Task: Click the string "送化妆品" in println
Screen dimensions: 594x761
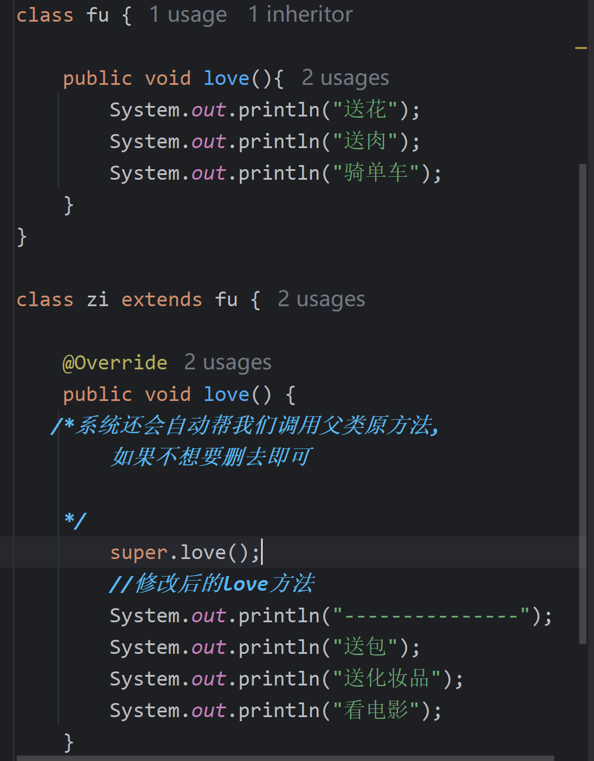Action: coord(387,678)
